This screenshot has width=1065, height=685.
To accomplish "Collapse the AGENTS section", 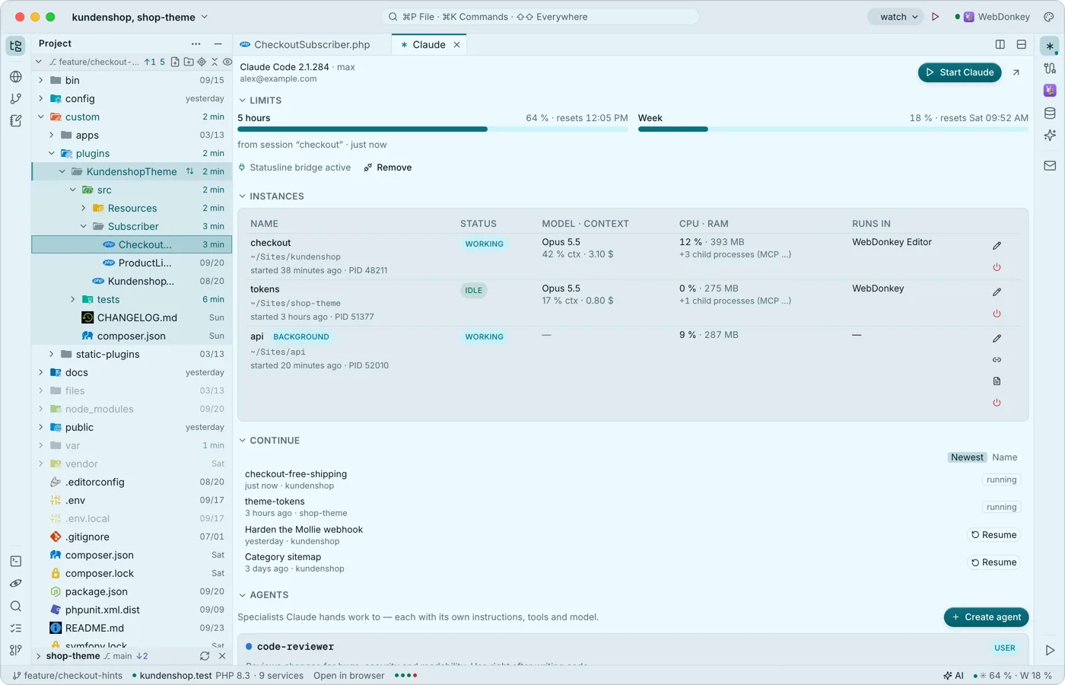I will [263, 595].
